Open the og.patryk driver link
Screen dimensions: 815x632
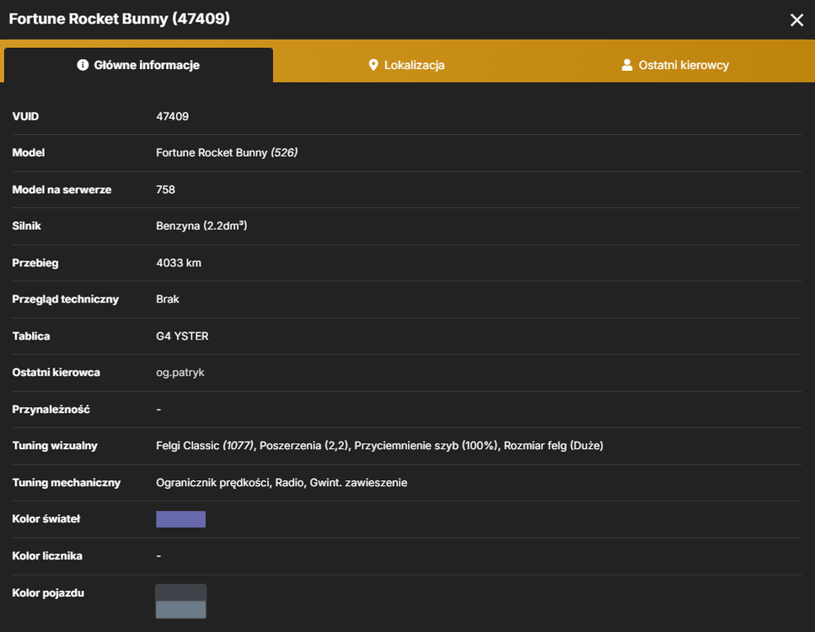pos(180,372)
